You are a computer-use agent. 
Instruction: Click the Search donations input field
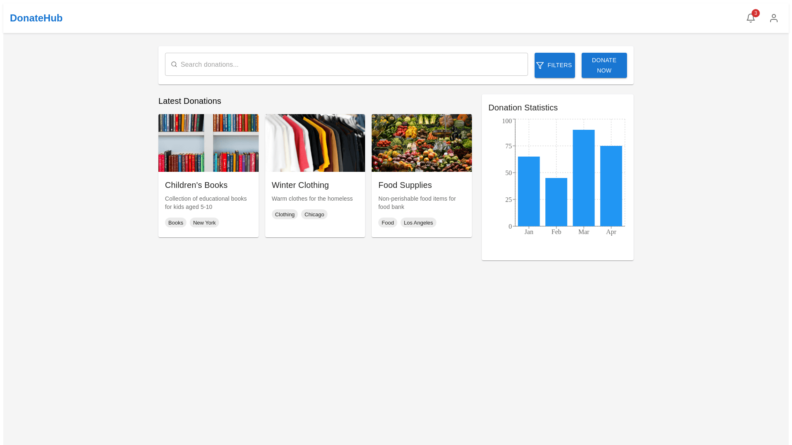[351, 64]
